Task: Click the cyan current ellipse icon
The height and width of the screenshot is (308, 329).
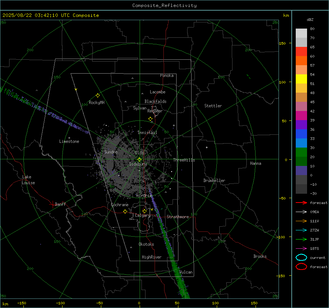Action: tap(301, 257)
